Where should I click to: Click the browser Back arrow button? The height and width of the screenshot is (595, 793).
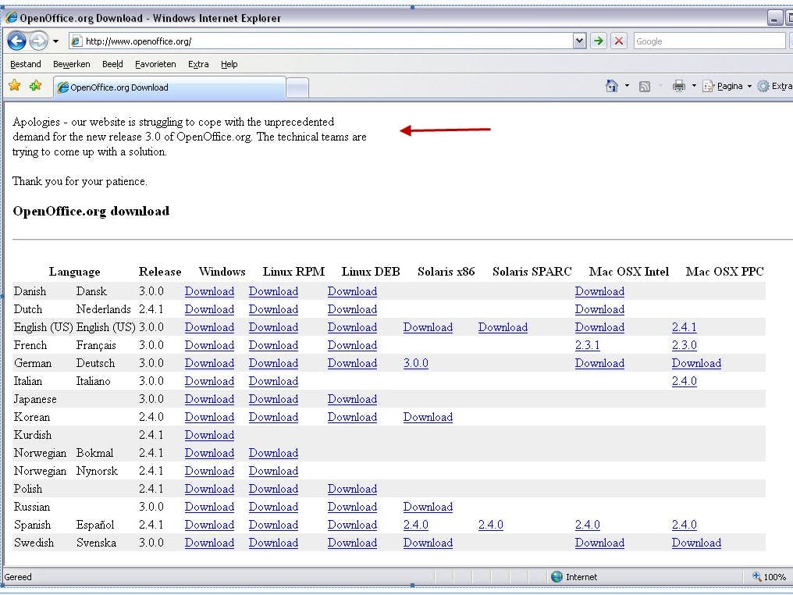tap(16, 41)
